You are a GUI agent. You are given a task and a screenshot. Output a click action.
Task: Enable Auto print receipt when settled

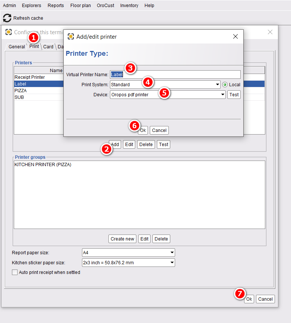[x=15, y=272]
